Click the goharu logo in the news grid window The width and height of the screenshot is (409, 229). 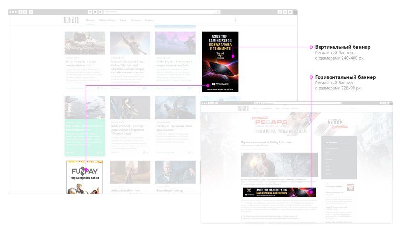point(72,20)
